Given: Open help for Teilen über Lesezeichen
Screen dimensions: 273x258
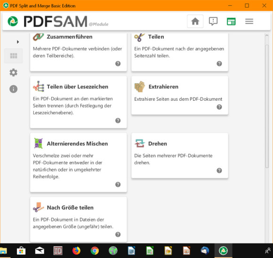Looking at the screenshot, I should coord(118,121).
